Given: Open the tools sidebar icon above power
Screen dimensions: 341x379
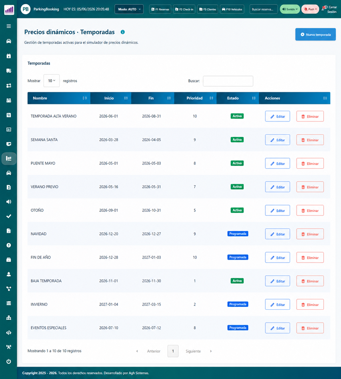Looking at the screenshot, I should (x=9, y=347).
